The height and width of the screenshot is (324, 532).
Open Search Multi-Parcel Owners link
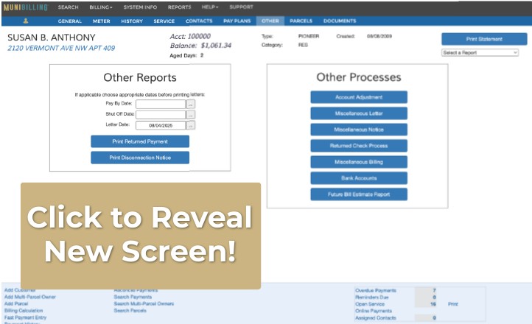[x=144, y=303]
